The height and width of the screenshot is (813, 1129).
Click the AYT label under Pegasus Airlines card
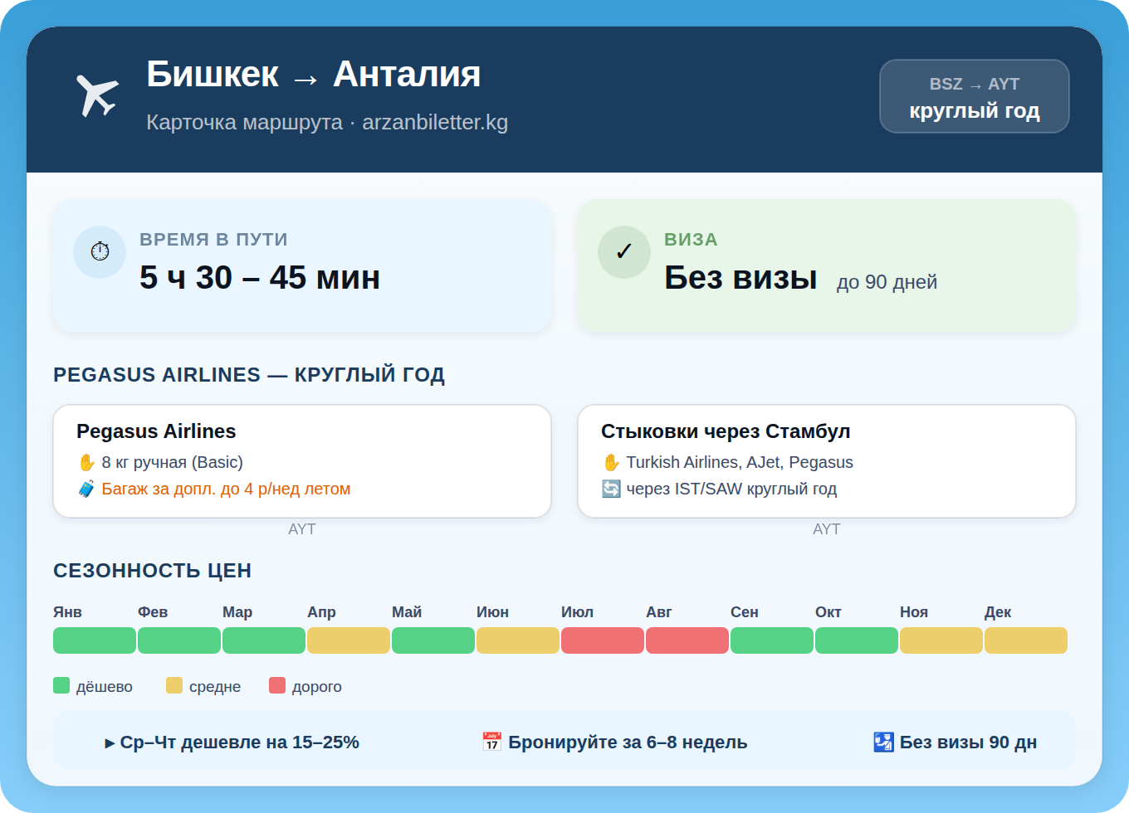pos(302,528)
